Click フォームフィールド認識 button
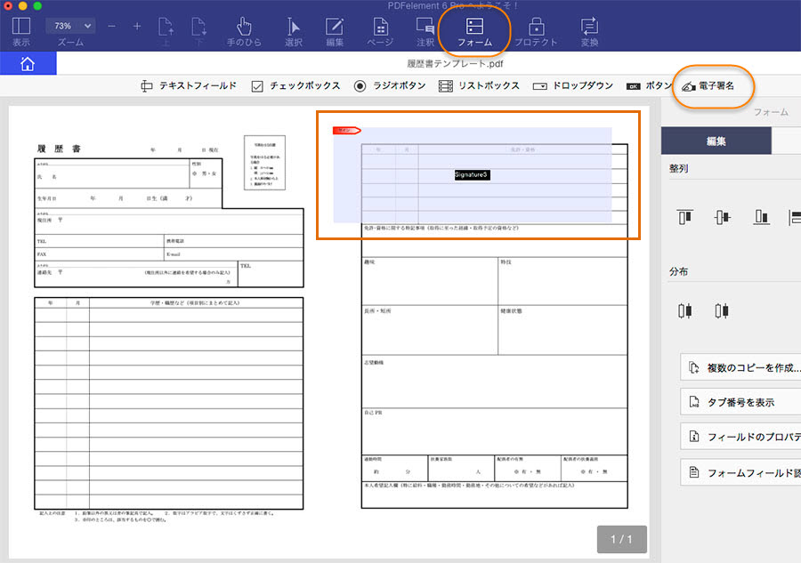 tap(740, 472)
